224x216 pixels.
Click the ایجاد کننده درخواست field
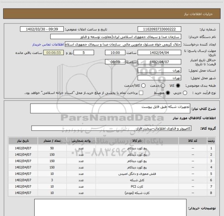pyautogui.click(x=123, y=45)
